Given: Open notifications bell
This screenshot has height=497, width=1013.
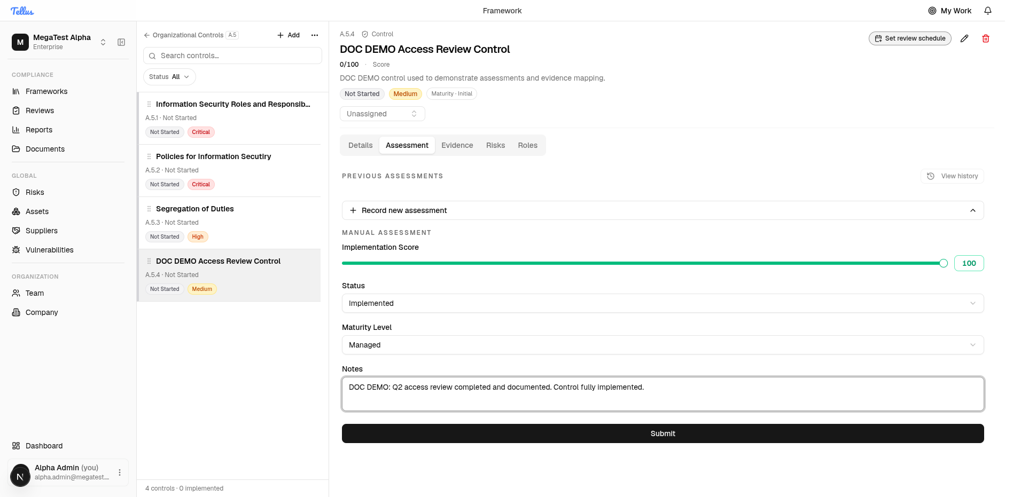Looking at the screenshot, I should pos(988,11).
